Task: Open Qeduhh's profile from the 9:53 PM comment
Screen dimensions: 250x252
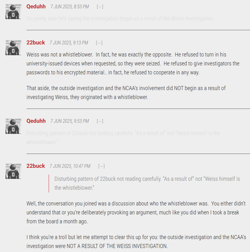Action: click(x=36, y=121)
